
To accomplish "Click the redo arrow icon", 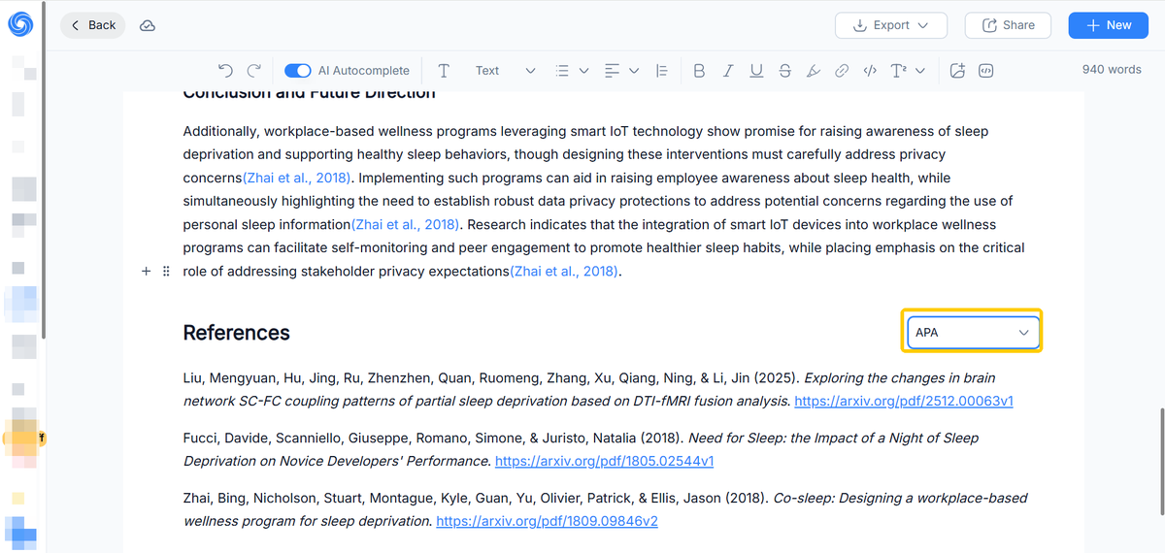I will pos(254,71).
